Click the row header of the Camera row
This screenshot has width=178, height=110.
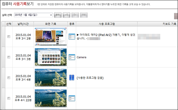3,57
